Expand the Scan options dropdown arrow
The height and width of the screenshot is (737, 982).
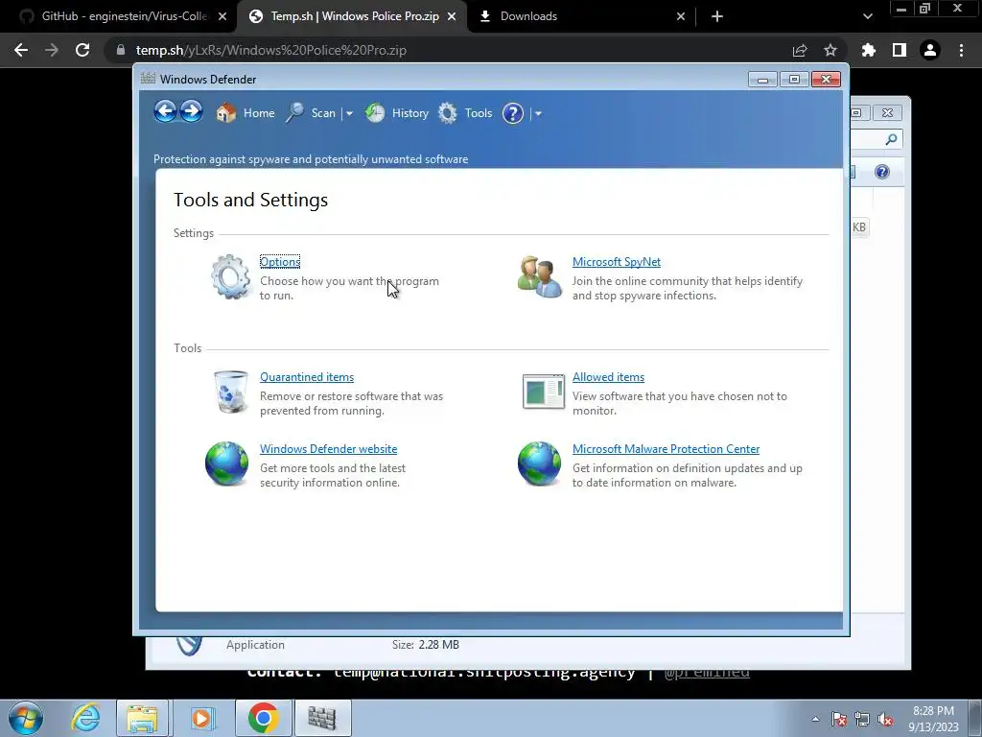point(349,114)
